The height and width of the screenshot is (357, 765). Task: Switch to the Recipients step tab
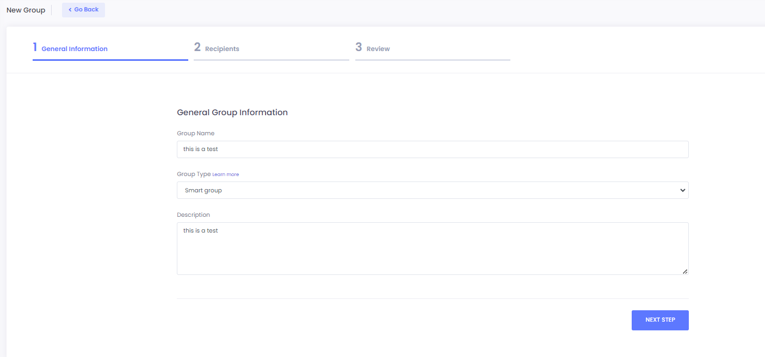point(222,49)
